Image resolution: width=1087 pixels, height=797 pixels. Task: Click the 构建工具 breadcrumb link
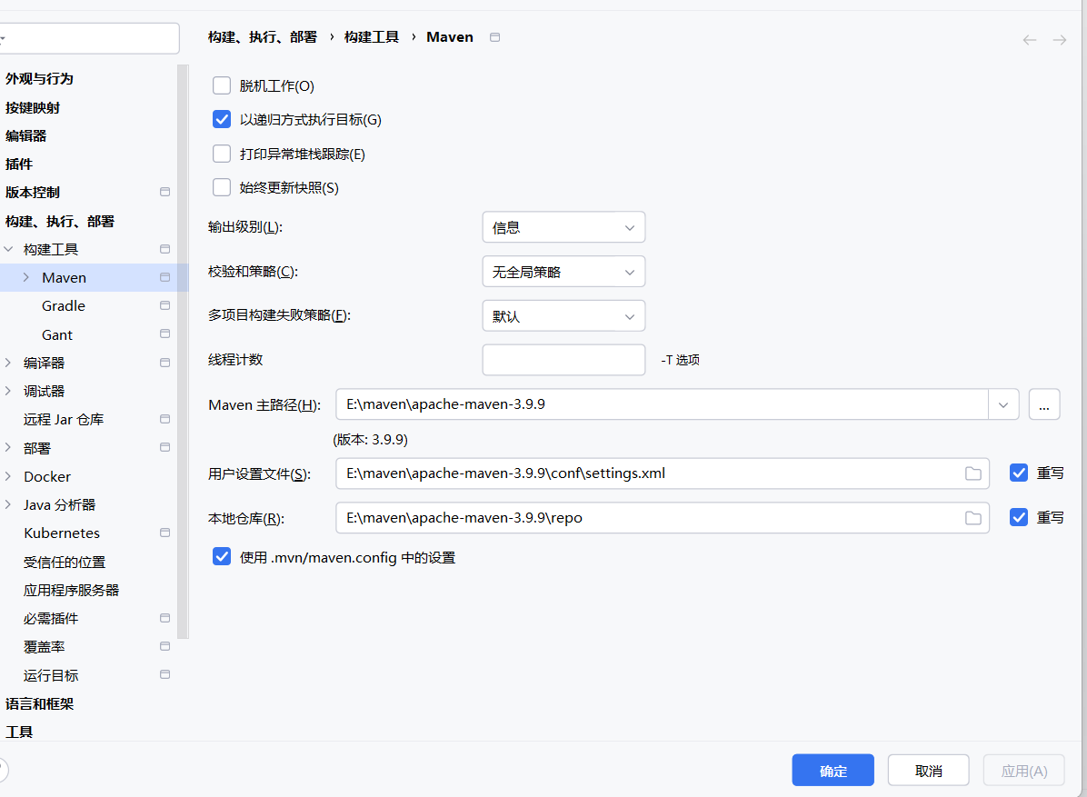point(371,36)
